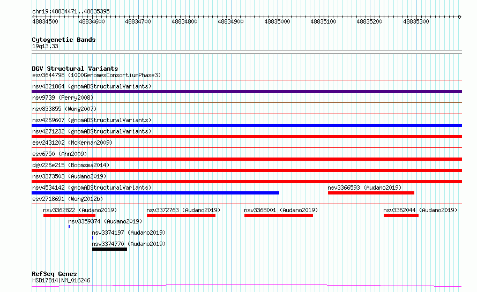Click the black nsv3374770 variant bar
The width and height of the screenshot is (477, 292).
[109, 249]
